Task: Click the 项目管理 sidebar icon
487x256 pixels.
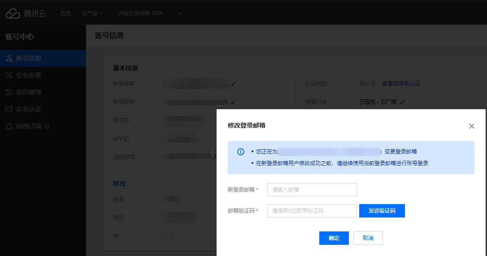Action: 9,92
